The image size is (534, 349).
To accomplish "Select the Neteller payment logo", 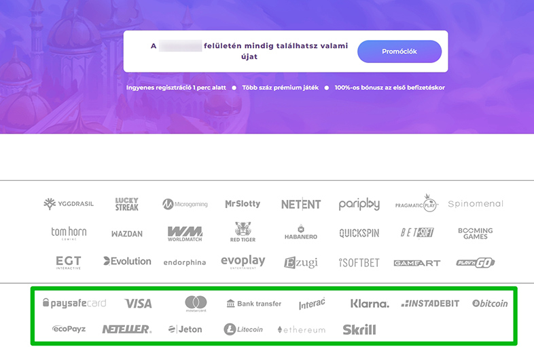I will tap(126, 329).
